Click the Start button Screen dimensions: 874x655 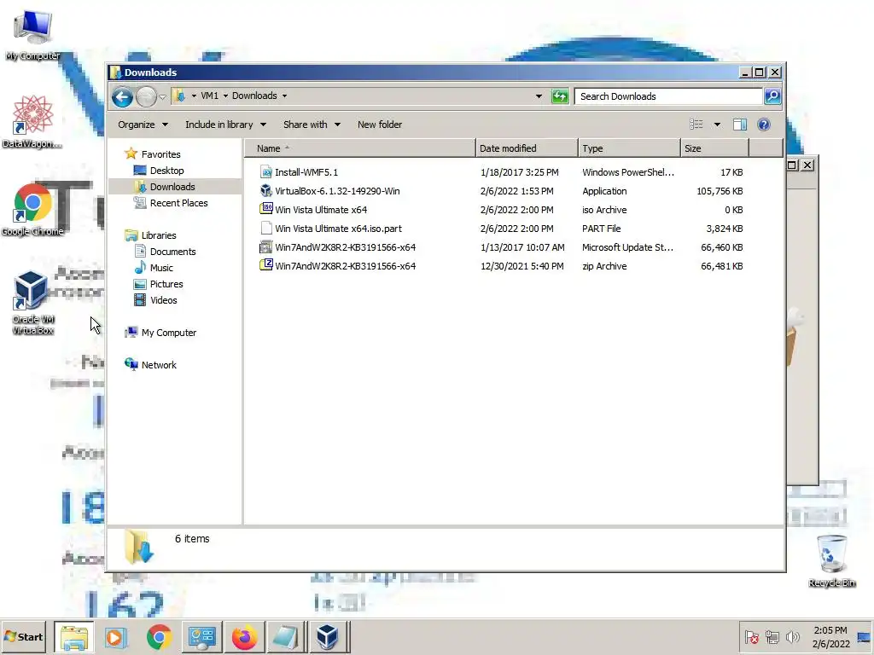point(23,636)
